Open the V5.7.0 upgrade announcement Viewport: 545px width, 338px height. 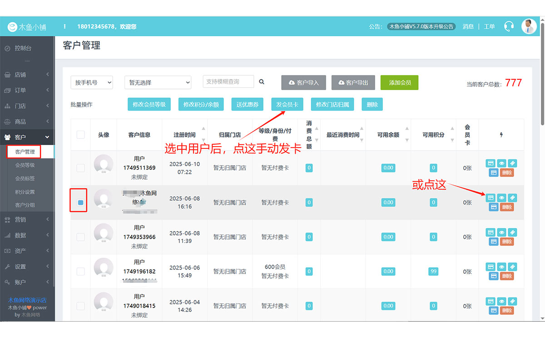coord(421,27)
